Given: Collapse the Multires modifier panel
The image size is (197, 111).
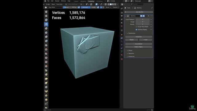Looking at the screenshot, I should point(126,16).
